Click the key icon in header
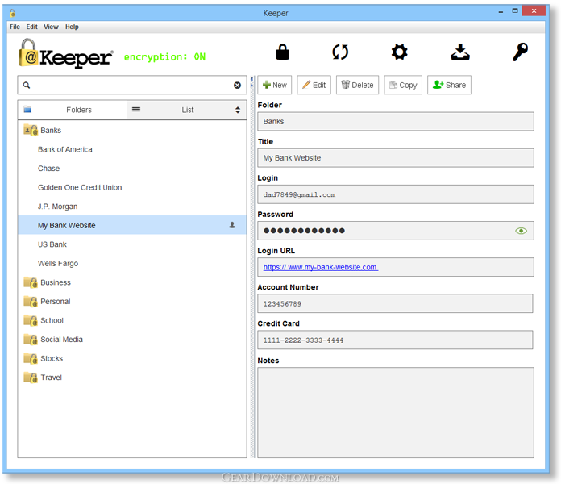The width and height of the screenshot is (561, 484). 520,52
